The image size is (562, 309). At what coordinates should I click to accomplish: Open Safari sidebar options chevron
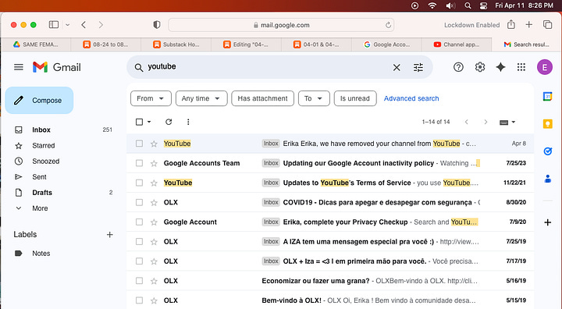click(67, 25)
